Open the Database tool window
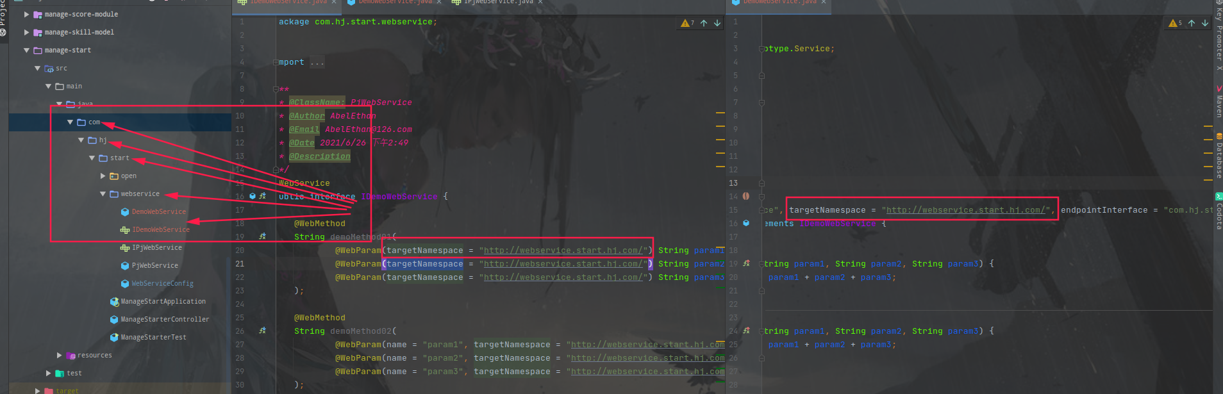This screenshot has width=1223, height=394. (1219, 155)
